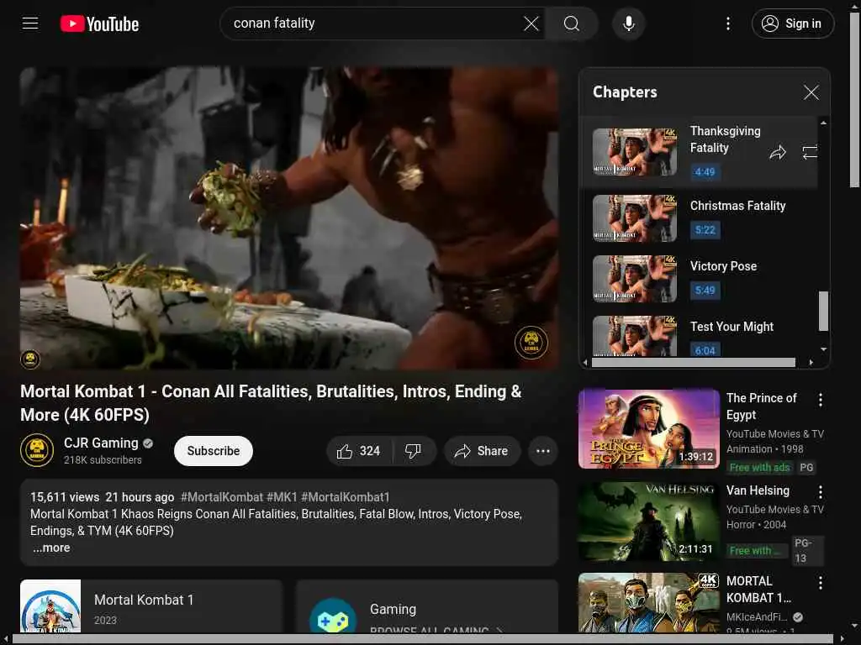Click the video player to pause
Viewport: 861px width, 645px height.
[289, 218]
